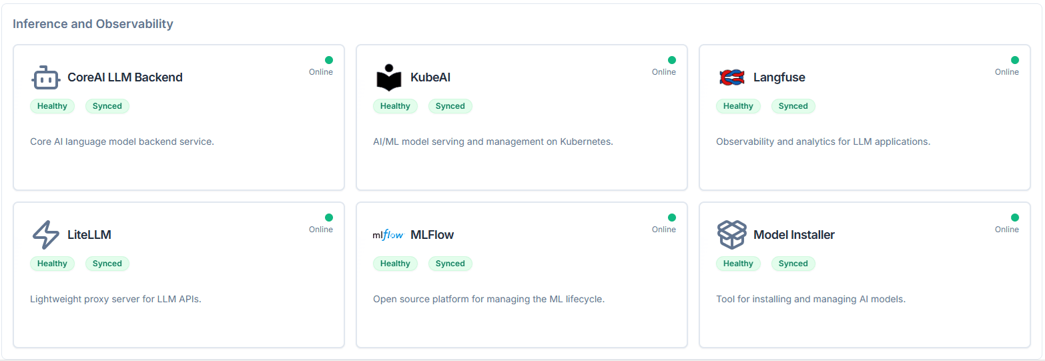Image resolution: width=1045 pixels, height=361 pixels.
Task: Click the MLFlow logo icon
Action: point(388,235)
